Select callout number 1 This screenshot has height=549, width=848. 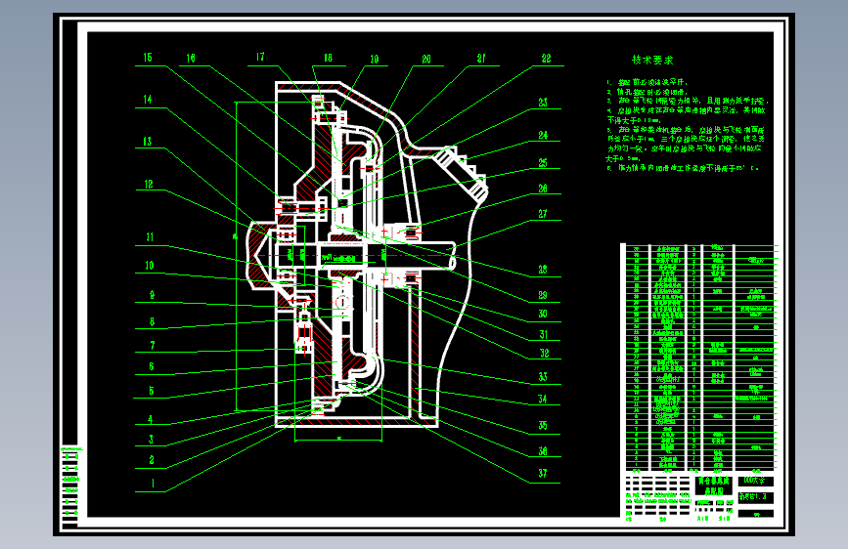point(153,484)
